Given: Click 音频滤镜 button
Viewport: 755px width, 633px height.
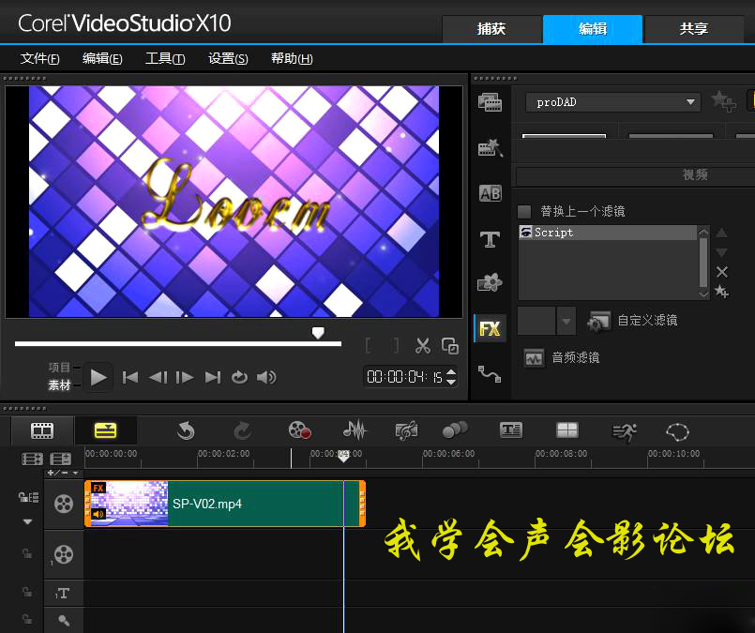Looking at the screenshot, I should 562,357.
